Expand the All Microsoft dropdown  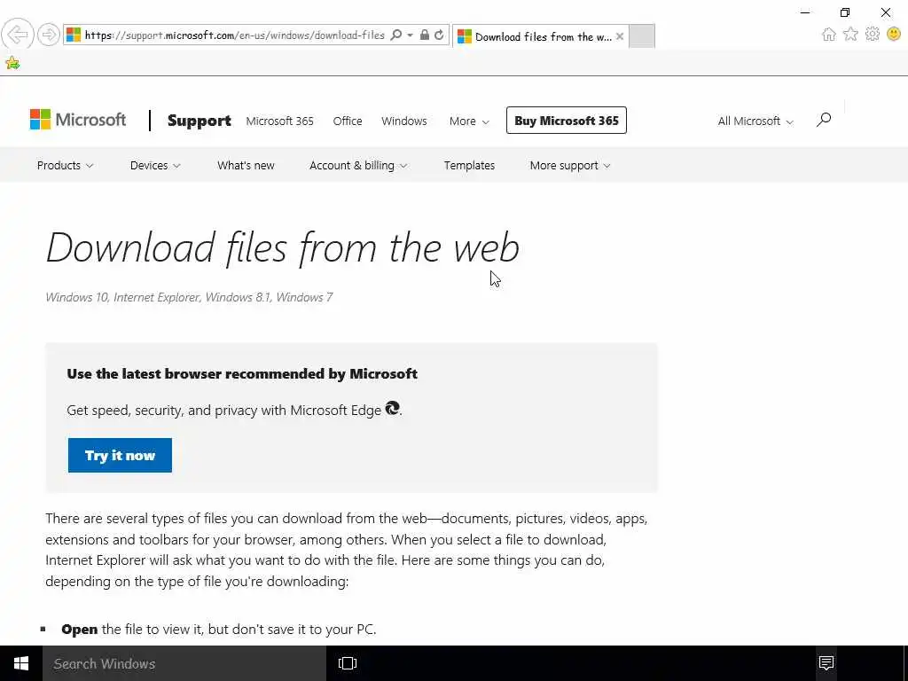(755, 121)
